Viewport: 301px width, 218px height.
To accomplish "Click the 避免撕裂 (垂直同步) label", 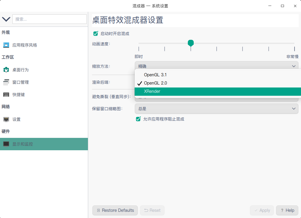I will [111, 97].
